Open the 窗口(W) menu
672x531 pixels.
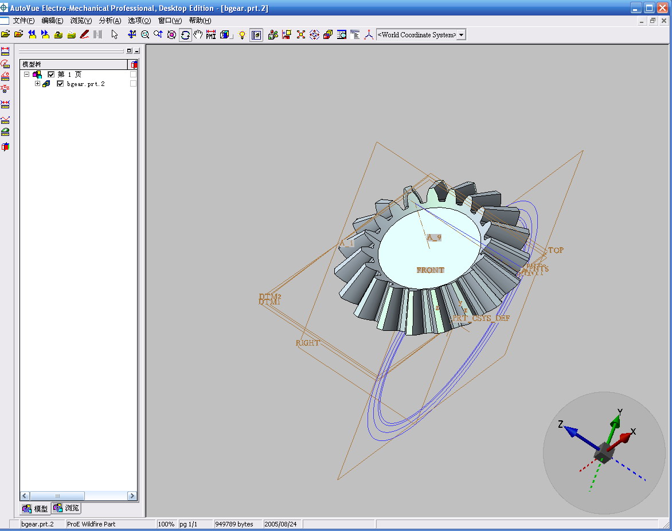170,21
